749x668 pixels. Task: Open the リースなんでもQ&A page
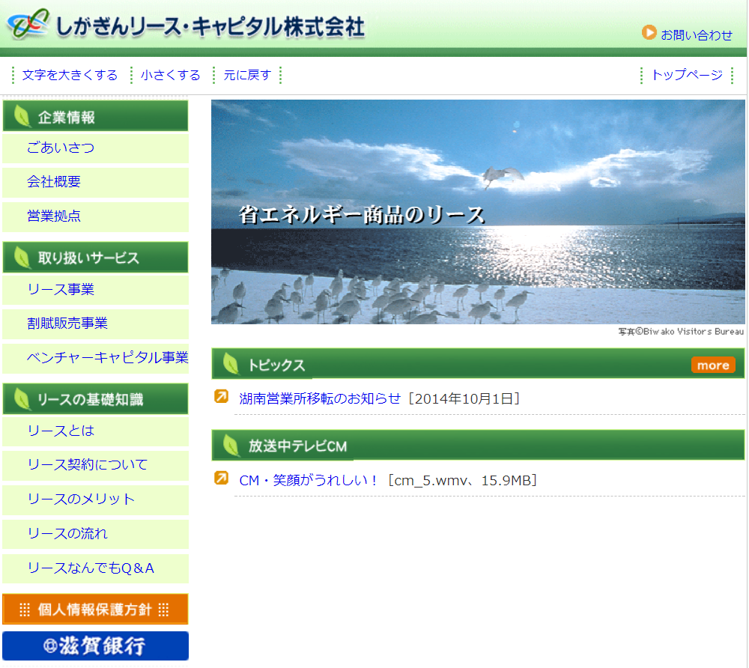pos(91,568)
